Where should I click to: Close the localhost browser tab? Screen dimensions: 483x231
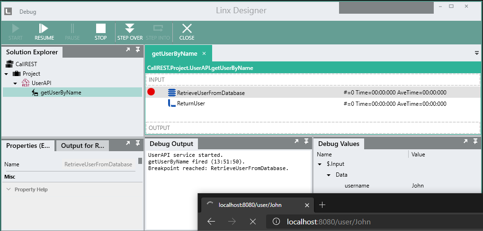(x=306, y=205)
